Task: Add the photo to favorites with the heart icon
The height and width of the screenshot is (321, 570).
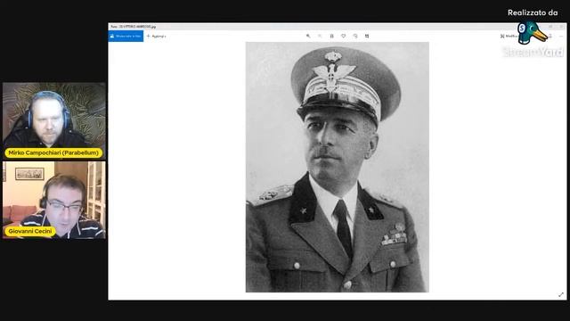Action: click(x=343, y=36)
